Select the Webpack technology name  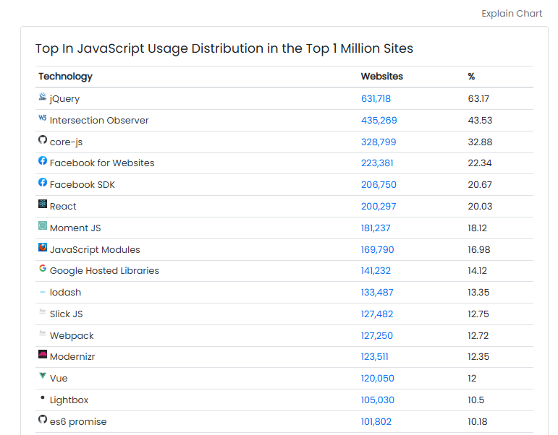pyautogui.click(x=72, y=336)
